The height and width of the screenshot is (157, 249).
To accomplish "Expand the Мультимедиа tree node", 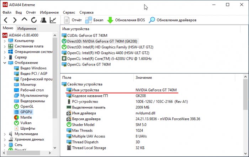I will coord(5,134).
